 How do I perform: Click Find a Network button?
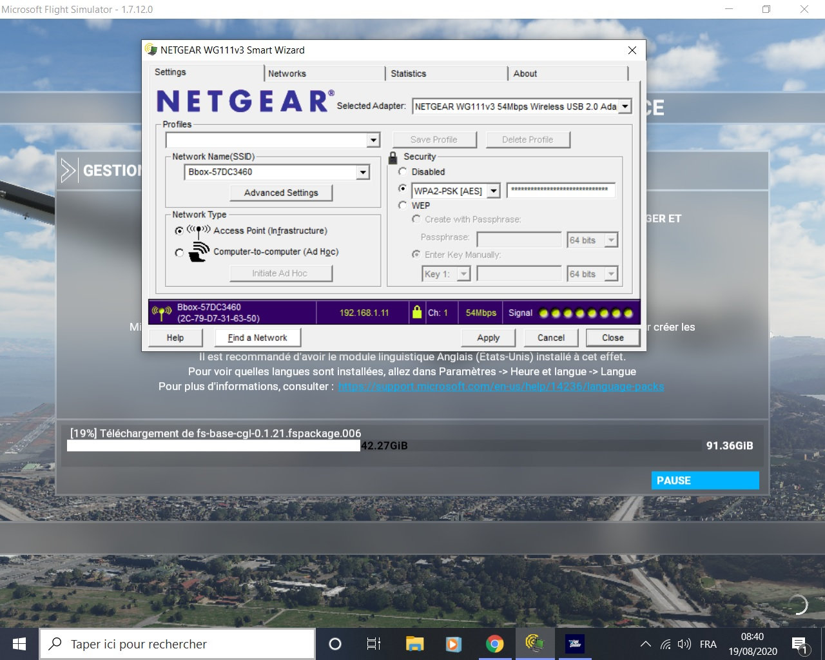257,338
